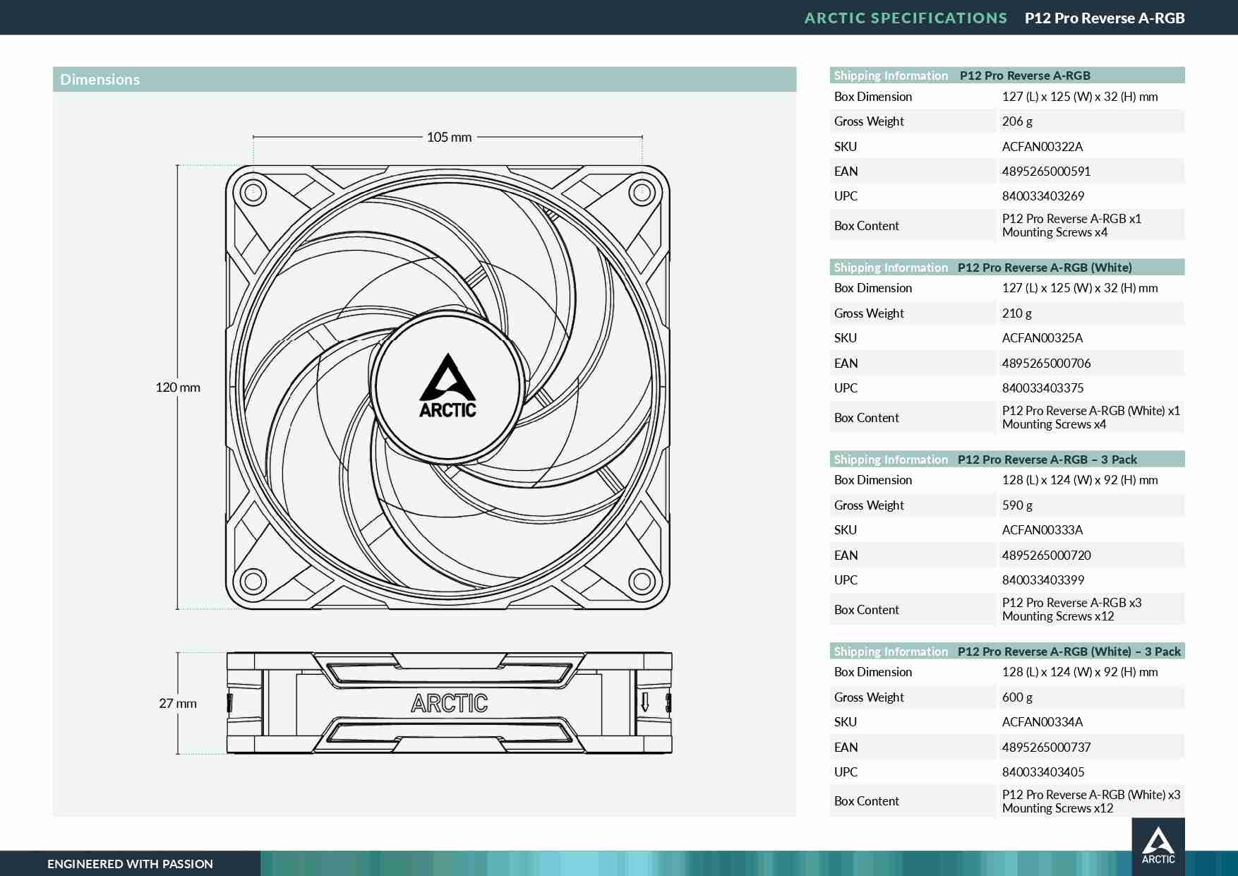Click the 3 Pack gross weight 590 g
This screenshot has height=876, width=1238.
tap(1017, 505)
